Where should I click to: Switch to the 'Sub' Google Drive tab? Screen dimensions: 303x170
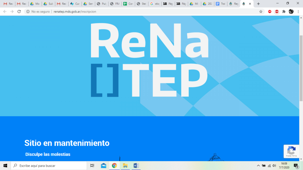click(48, 4)
